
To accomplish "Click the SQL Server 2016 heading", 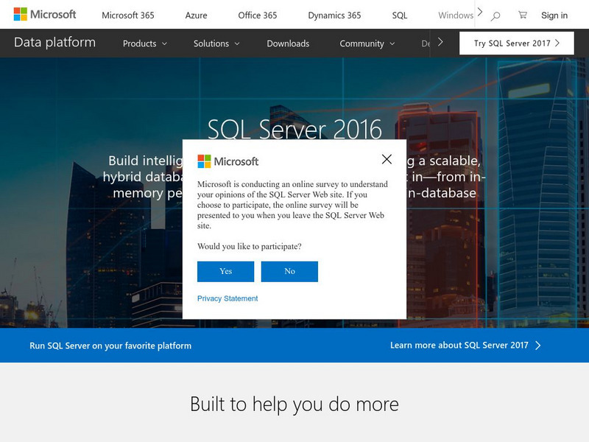I will tap(295, 129).
